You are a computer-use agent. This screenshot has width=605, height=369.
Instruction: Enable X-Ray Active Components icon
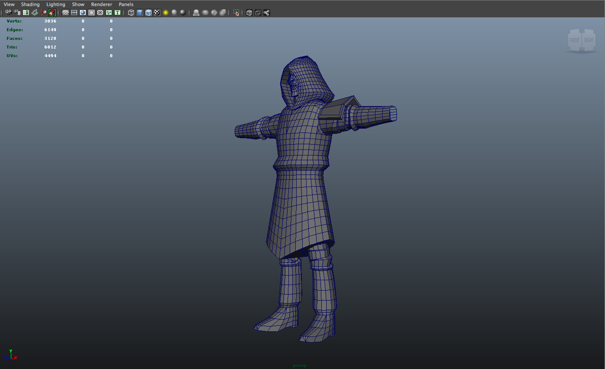point(258,13)
